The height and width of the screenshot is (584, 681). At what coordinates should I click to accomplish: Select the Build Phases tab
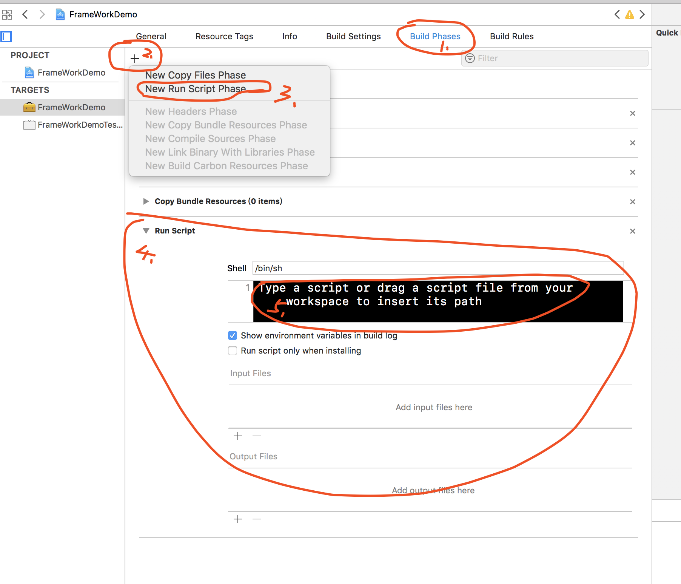(x=435, y=36)
